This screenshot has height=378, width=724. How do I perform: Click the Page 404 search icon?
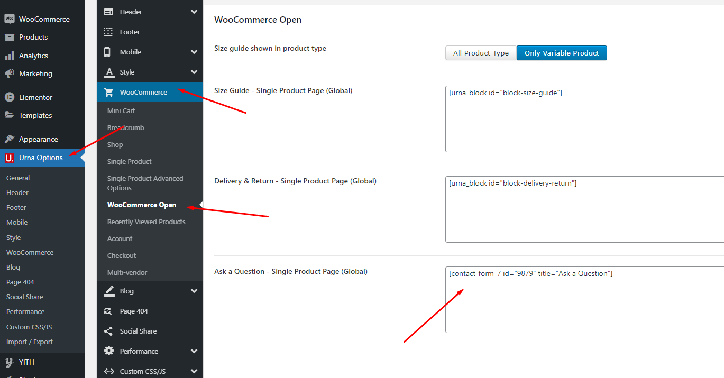pos(108,311)
